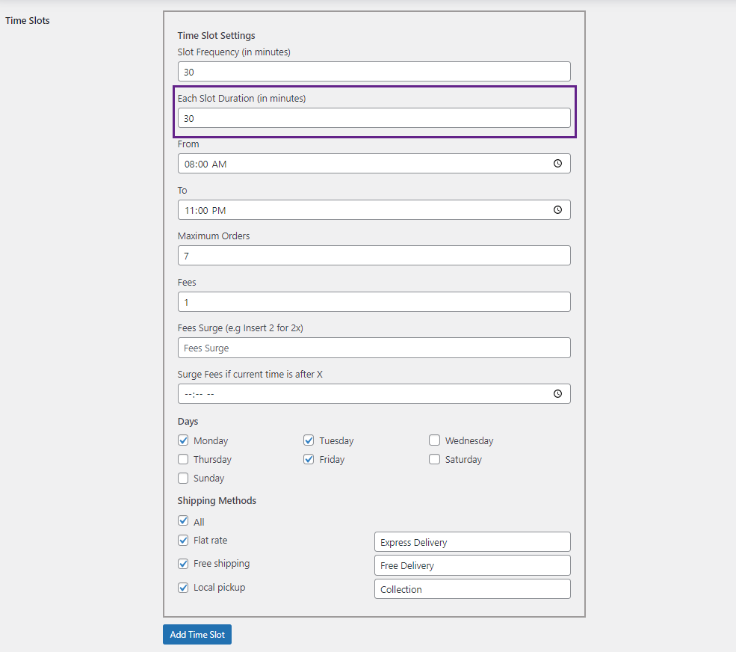Click the Time Slots section label

point(27,21)
